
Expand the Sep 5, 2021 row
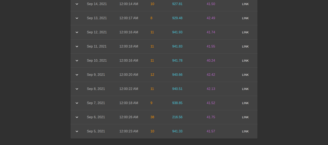[77, 131]
